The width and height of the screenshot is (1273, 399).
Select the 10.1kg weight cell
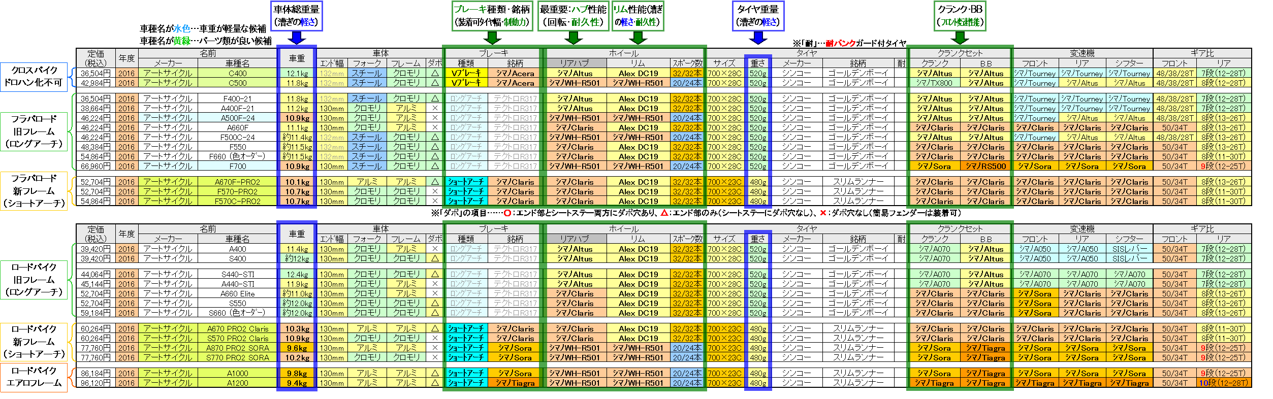tap(297, 182)
